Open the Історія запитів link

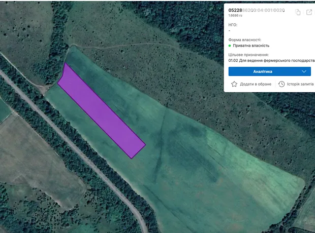[x=300, y=84]
